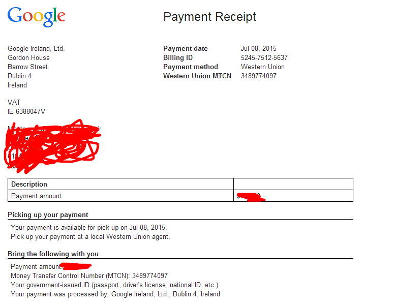The width and height of the screenshot is (394, 306).
Task: Click the Billing ID label
Action: [178, 58]
